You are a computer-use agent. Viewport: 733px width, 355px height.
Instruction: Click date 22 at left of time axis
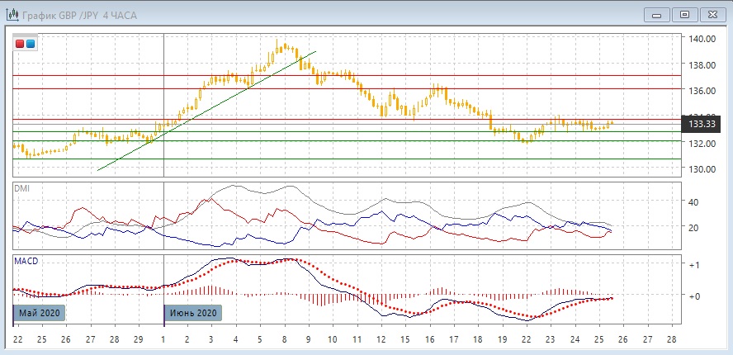click(18, 339)
